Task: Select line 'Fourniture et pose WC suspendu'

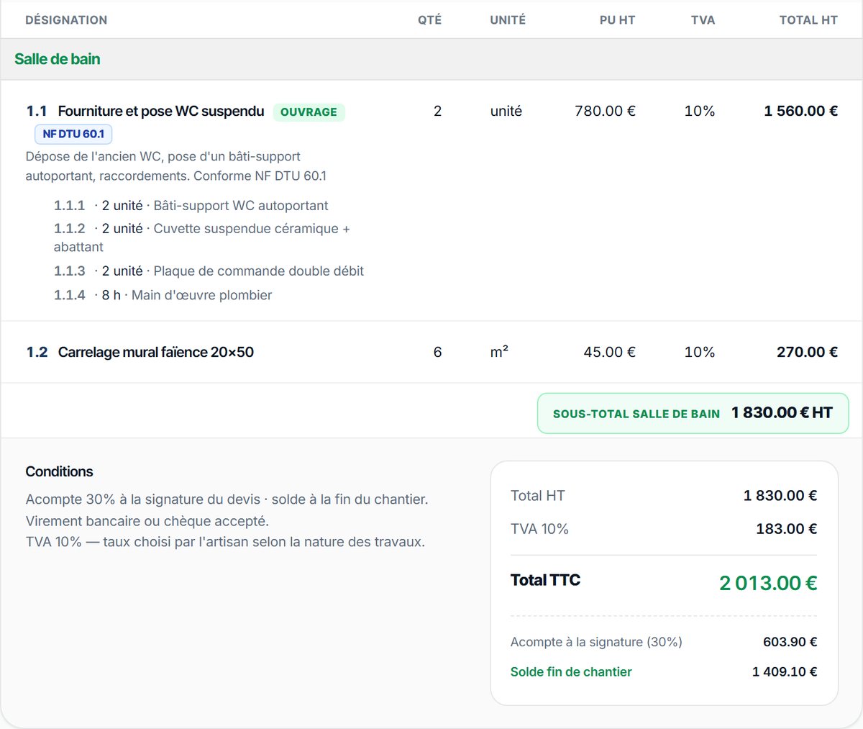Action: [161, 111]
